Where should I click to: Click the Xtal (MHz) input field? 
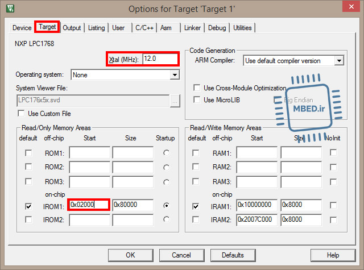[x=160, y=59]
